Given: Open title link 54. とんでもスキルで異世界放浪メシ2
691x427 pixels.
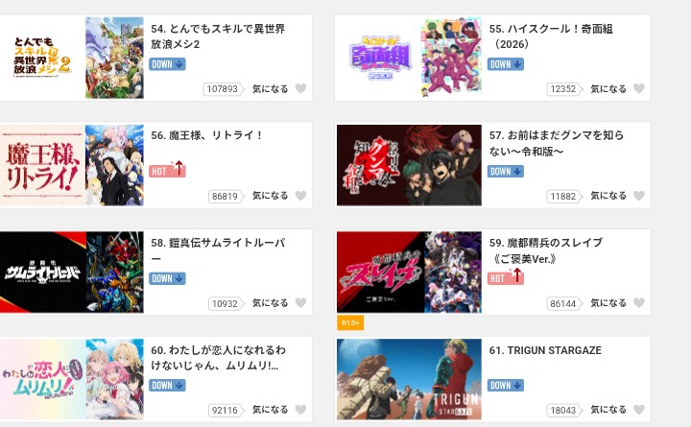Looking at the screenshot, I should [218, 36].
